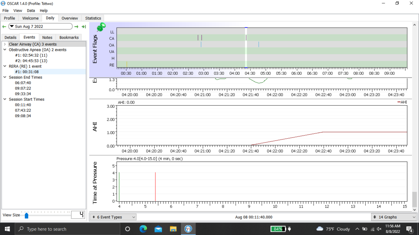Open Windows Start menu
This screenshot has width=419, height=235.
(x=7, y=229)
